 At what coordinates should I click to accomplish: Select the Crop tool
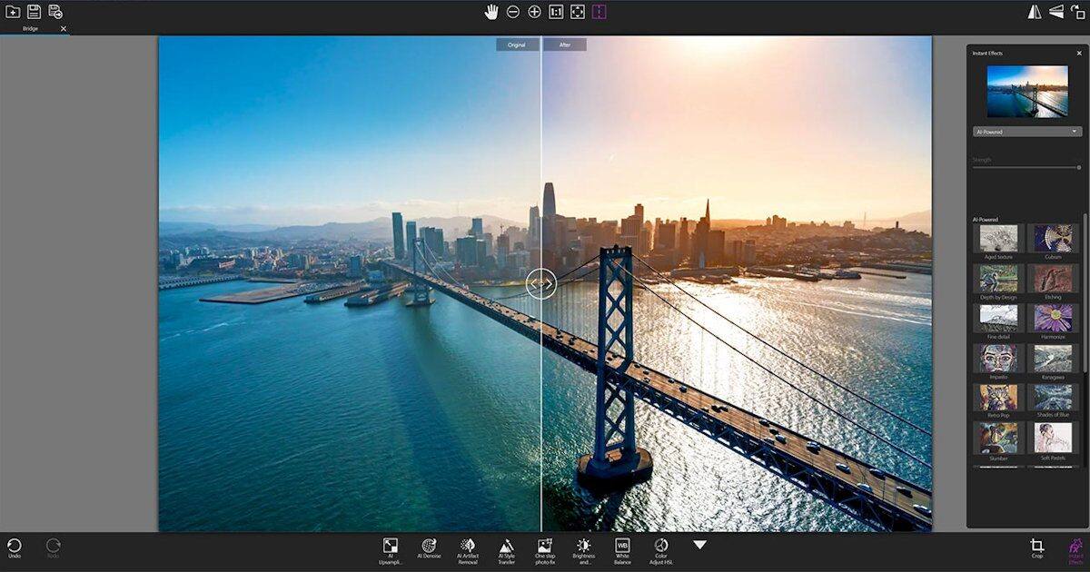pyautogui.click(x=1036, y=545)
